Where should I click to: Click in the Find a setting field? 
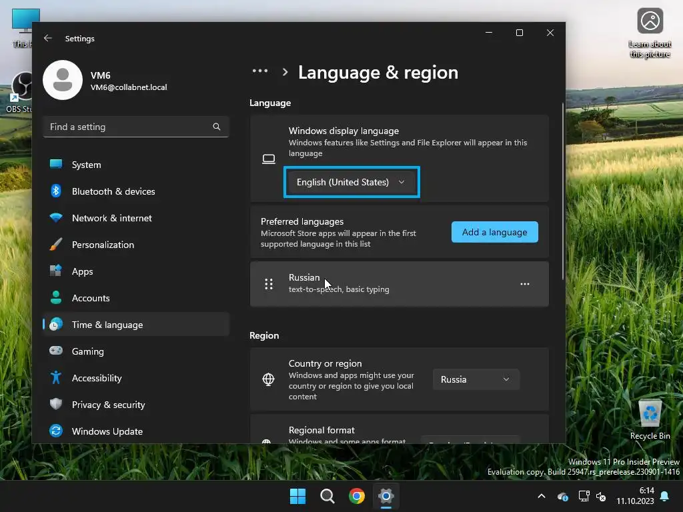(x=136, y=127)
